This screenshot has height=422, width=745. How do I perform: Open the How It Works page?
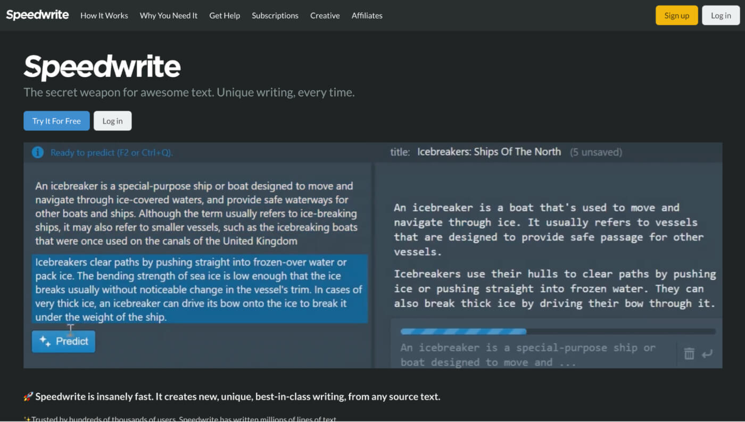pos(104,15)
